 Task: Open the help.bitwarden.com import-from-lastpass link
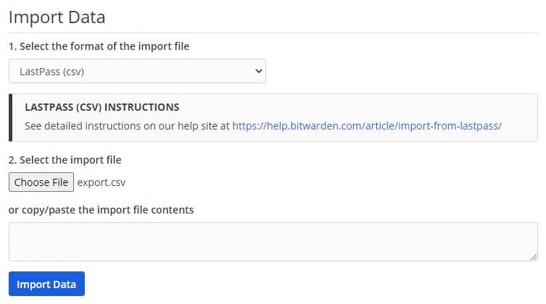(367, 126)
